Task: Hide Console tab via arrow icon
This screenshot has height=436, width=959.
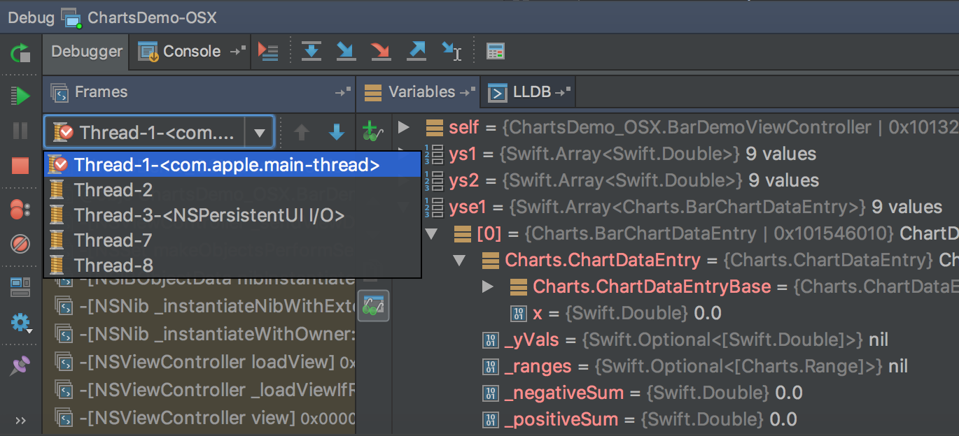Action: [239, 51]
